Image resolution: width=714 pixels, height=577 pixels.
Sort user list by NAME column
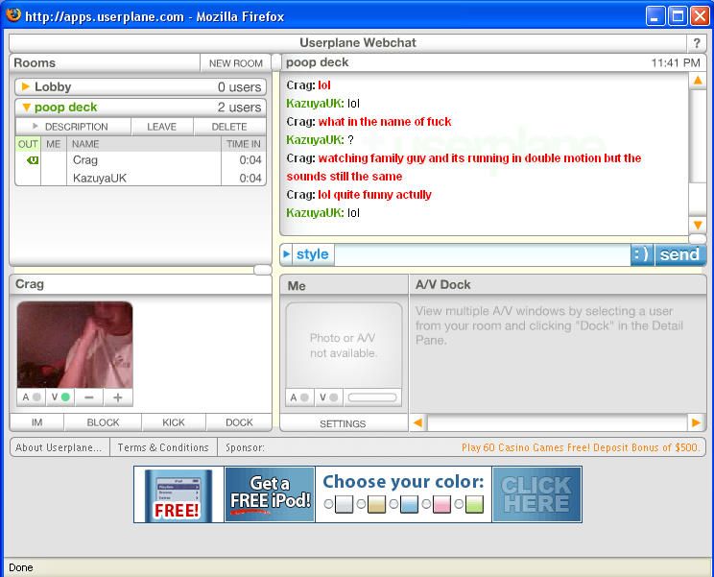click(x=143, y=144)
